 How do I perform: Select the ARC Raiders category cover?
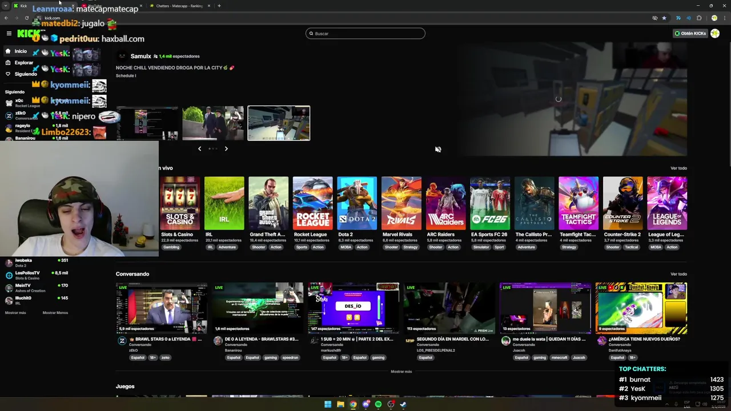click(445, 203)
